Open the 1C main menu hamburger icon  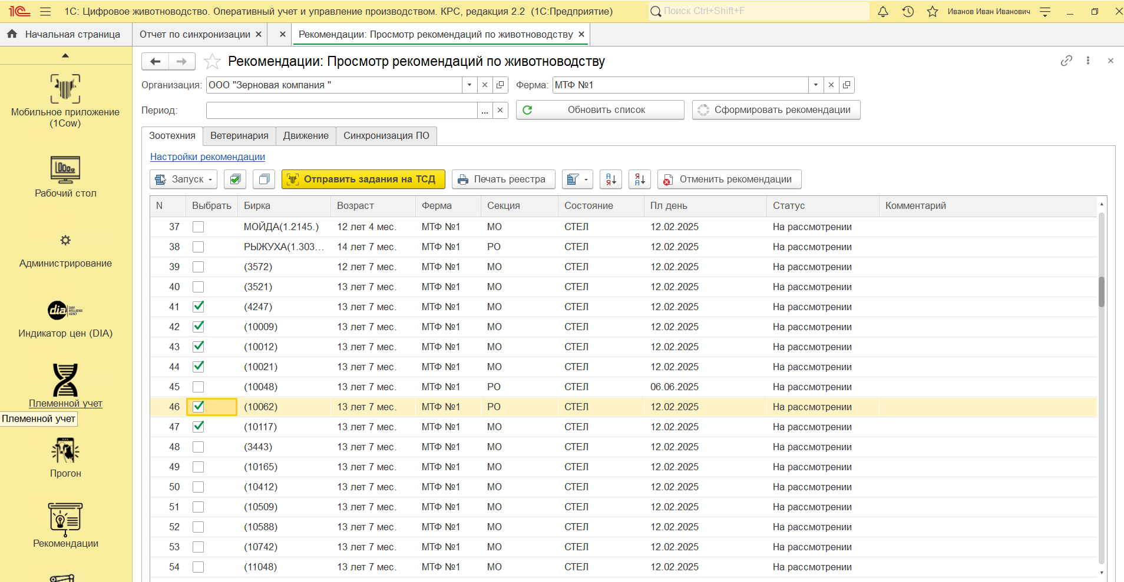click(x=45, y=11)
